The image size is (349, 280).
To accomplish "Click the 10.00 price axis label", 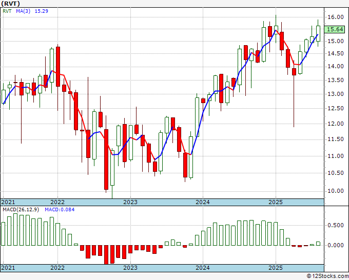I will click(x=336, y=191).
